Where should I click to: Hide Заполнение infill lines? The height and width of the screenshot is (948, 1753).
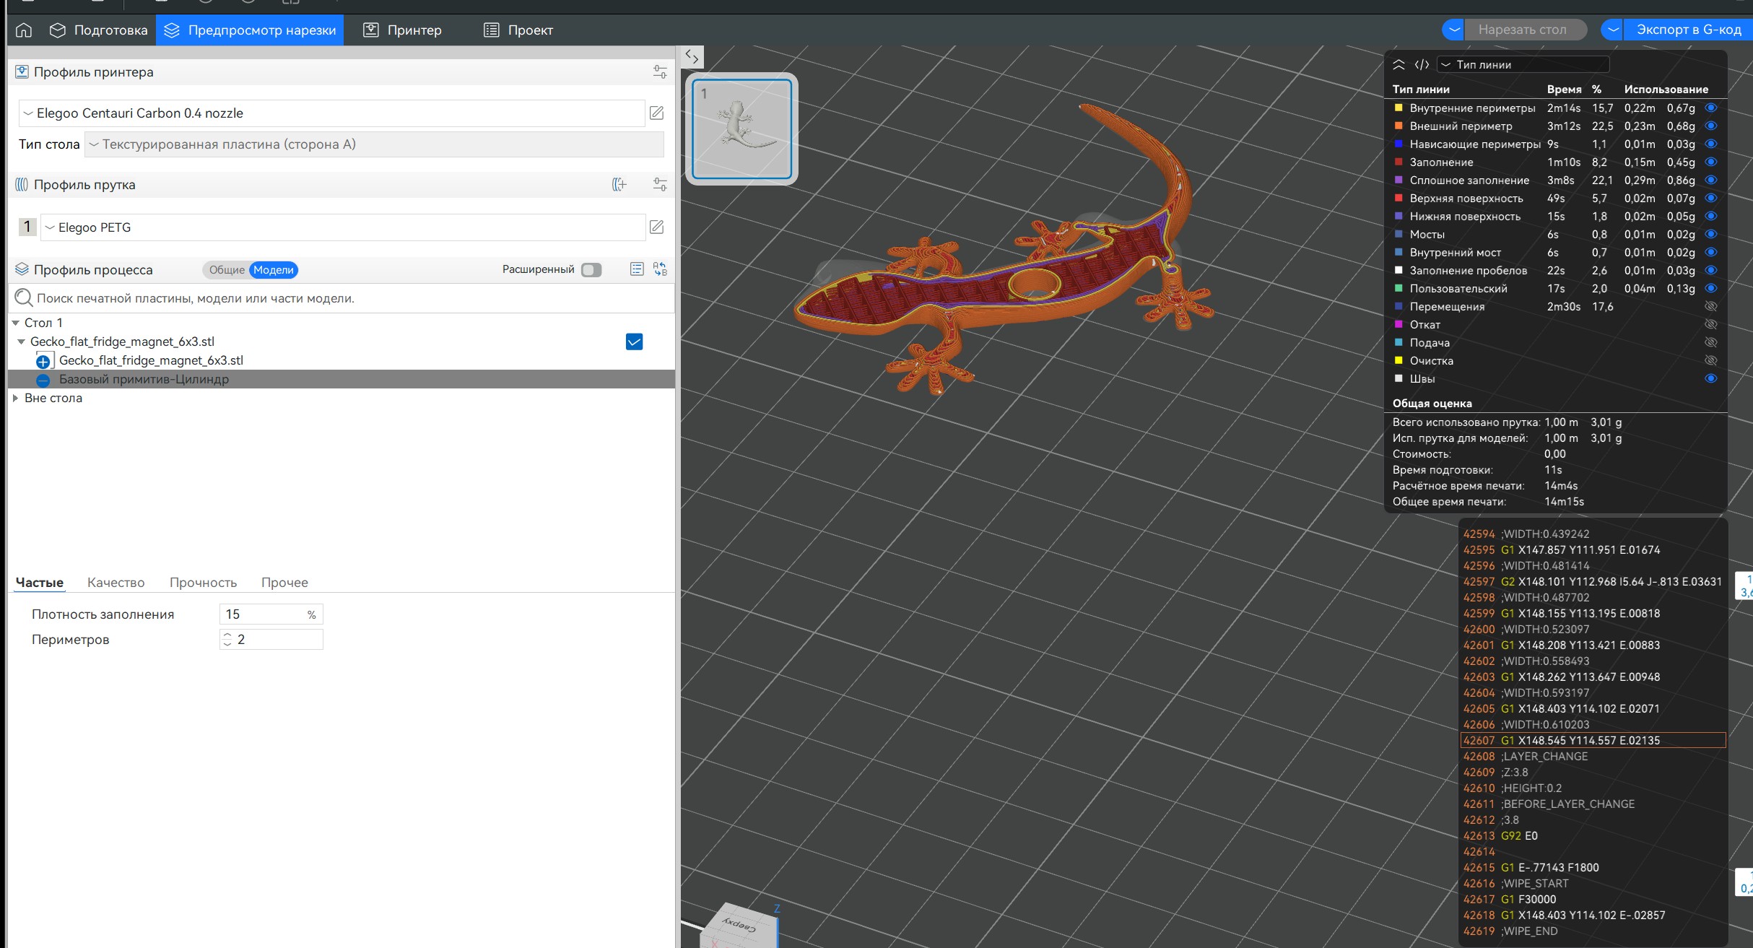point(1710,162)
